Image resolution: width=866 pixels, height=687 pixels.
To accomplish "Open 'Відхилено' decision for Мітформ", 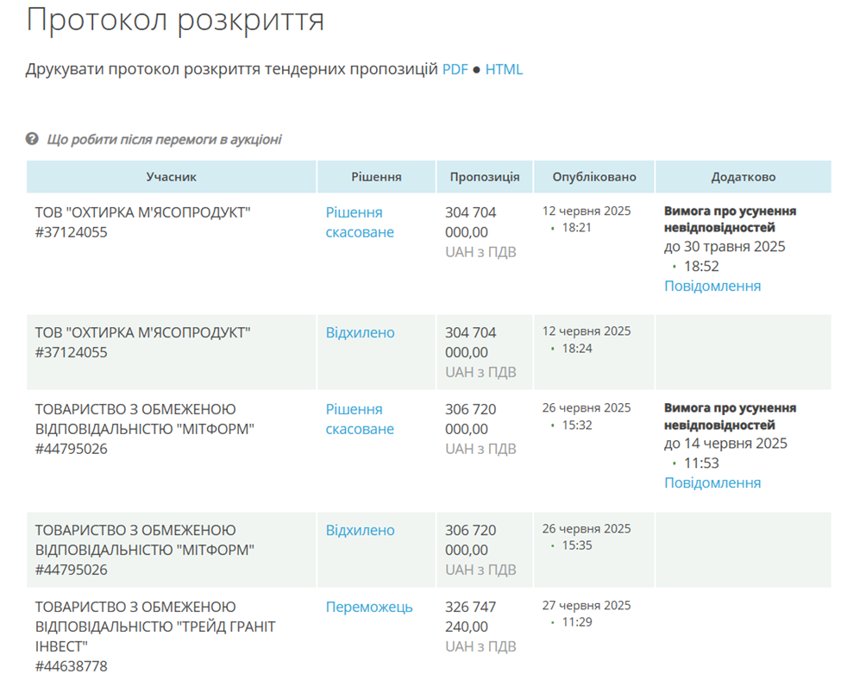I will click(x=360, y=530).
